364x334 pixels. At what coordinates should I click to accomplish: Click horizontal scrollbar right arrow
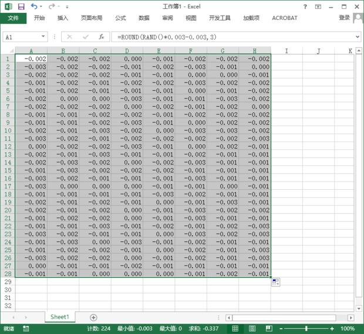350,318
